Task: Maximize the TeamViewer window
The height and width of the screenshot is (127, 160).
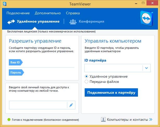Action: tap(143, 3)
